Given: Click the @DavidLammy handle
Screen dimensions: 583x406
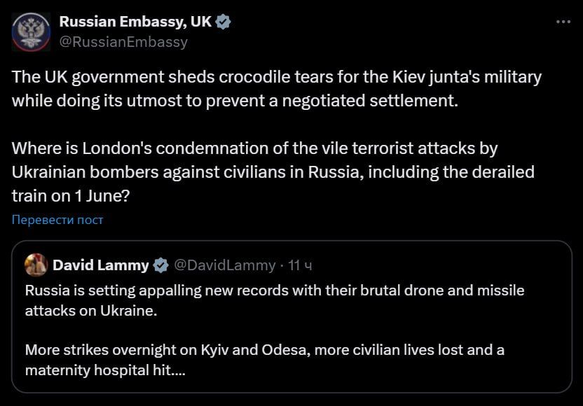Looking at the screenshot, I should (x=224, y=265).
